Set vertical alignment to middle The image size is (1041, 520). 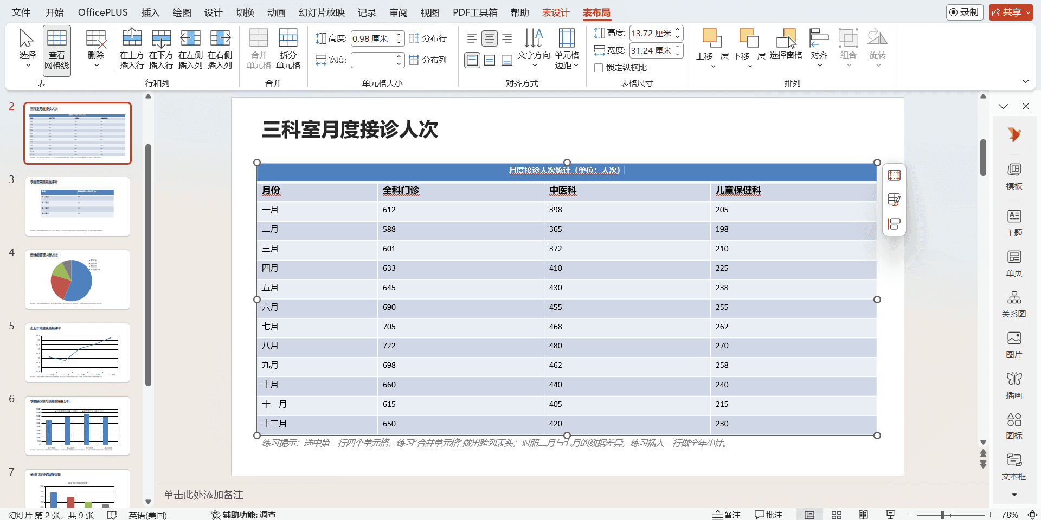coord(490,60)
